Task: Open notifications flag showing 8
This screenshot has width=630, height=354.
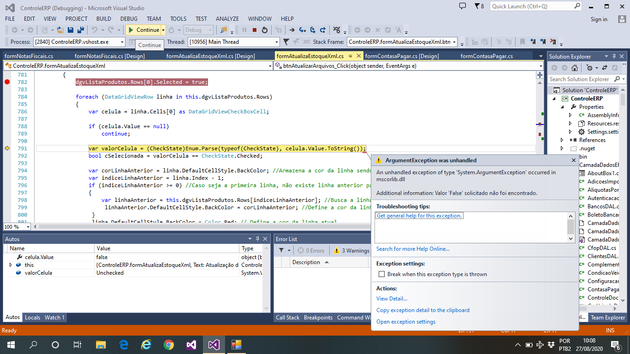Action: pos(479,6)
